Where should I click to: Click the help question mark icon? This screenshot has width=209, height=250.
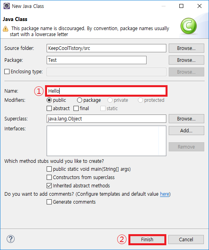pos(11,239)
